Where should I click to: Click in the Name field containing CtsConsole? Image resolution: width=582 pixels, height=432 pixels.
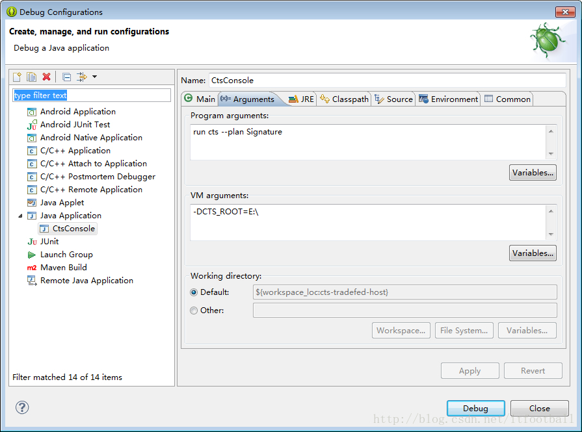387,81
